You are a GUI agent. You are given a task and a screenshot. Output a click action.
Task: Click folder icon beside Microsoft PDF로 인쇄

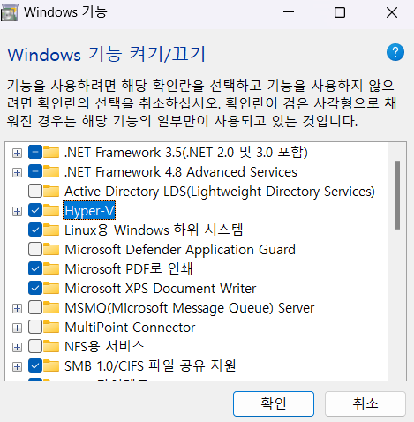click(51, 268)
